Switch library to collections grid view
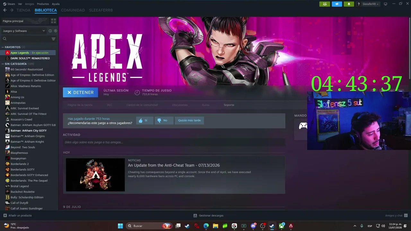Screen dimensions: 411x231 coord(53,21)
